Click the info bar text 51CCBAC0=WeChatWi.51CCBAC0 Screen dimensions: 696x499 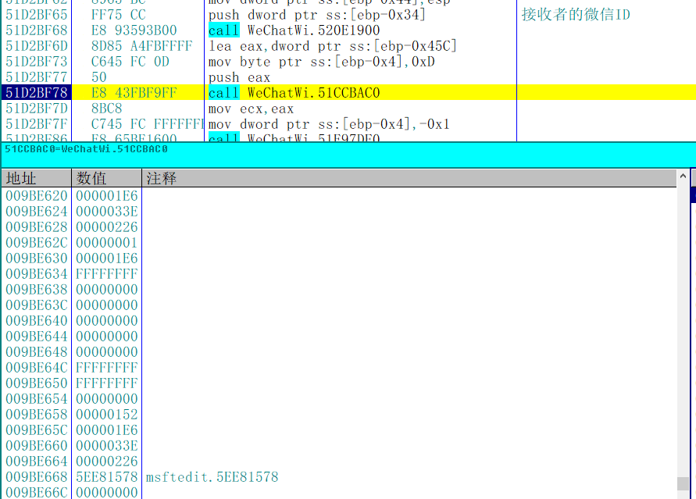[x=86, y=149]
